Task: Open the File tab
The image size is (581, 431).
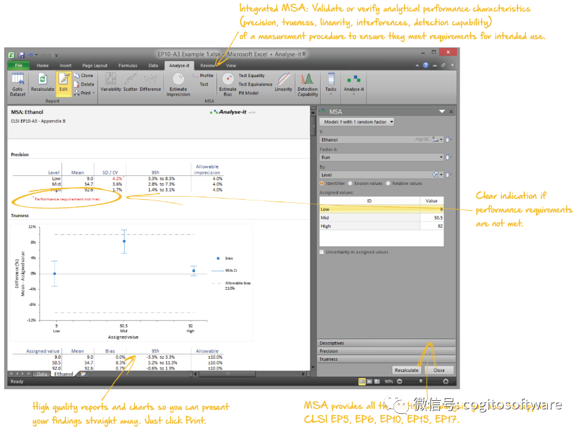Action: point(19,65)
